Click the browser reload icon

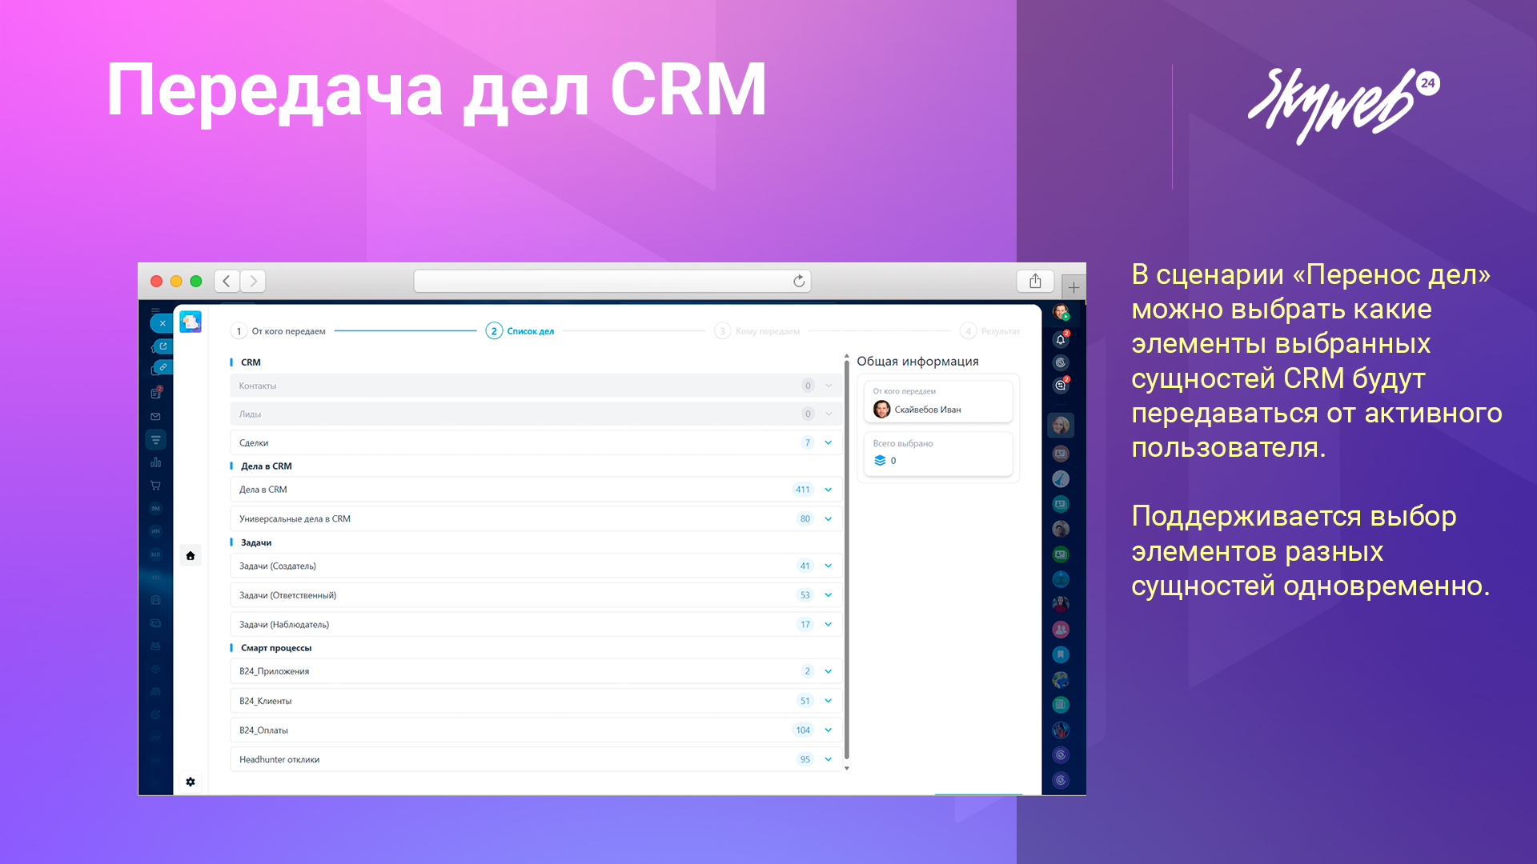pos(798,281)
